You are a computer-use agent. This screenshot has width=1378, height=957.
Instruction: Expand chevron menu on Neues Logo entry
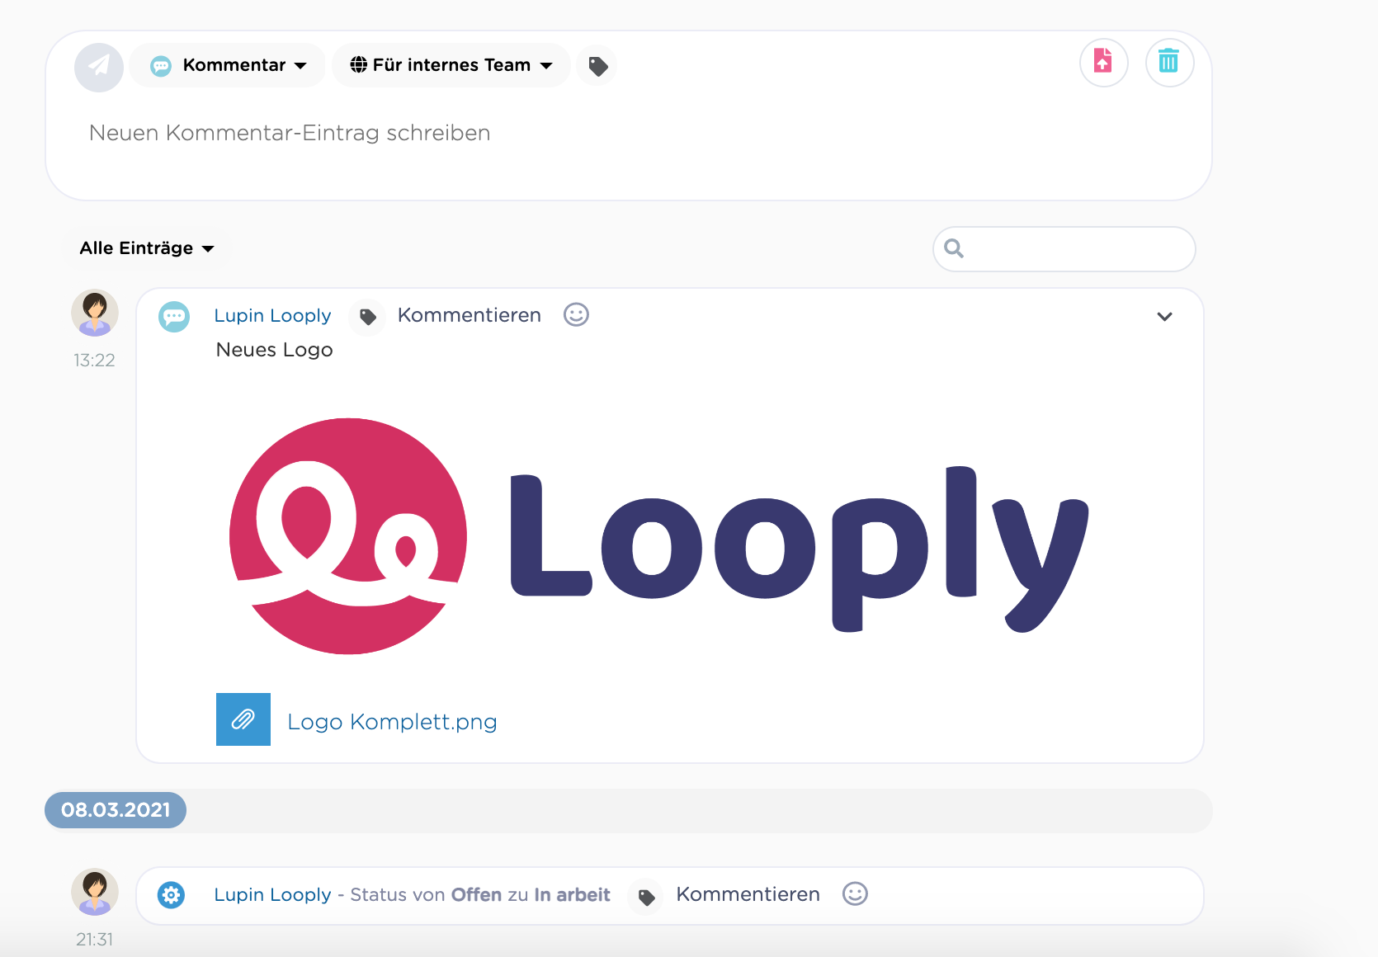(1164, 317)
